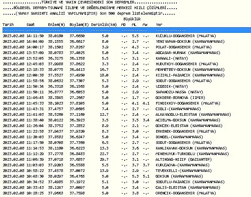Click the 14:11:50 time entry
The height and width of the screenshot is (197, 251).
click(x=35, y=36)
